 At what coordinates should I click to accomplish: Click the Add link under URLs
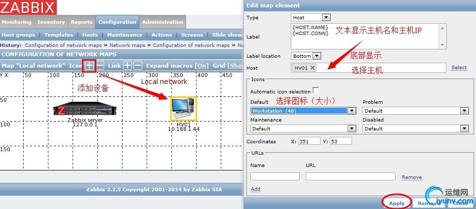(255, 189)
